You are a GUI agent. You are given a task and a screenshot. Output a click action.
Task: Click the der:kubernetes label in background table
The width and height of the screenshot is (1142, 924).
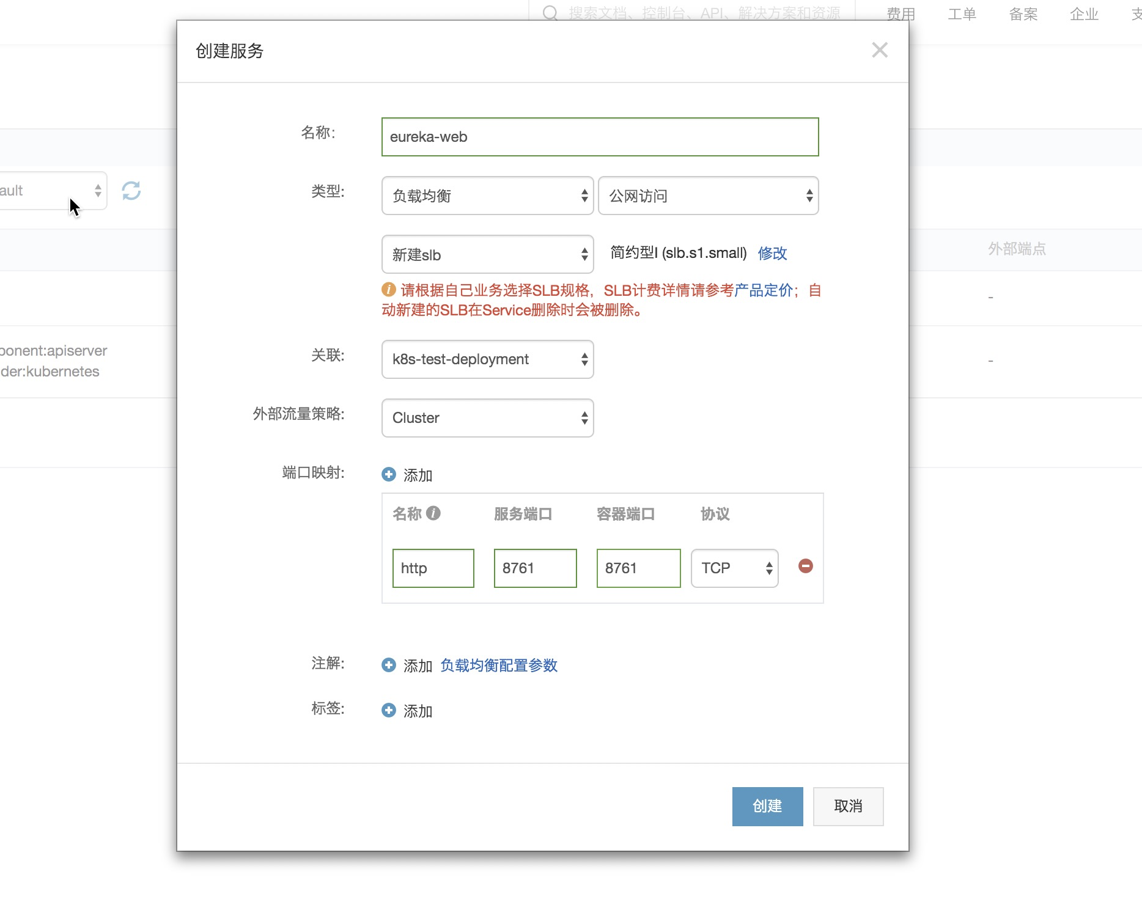(50, 372)
